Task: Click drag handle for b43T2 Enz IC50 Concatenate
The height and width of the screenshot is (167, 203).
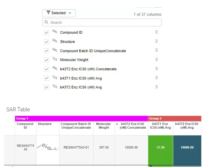Action: (x=156, y=69)
